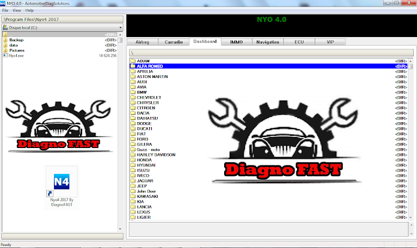417x248 pixels.
Task: Click the left file panel scroll down arrow
Action: click(x=120, y=229)
